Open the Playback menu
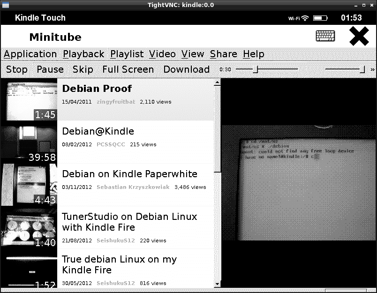377x293 pixels. [83, 54]
